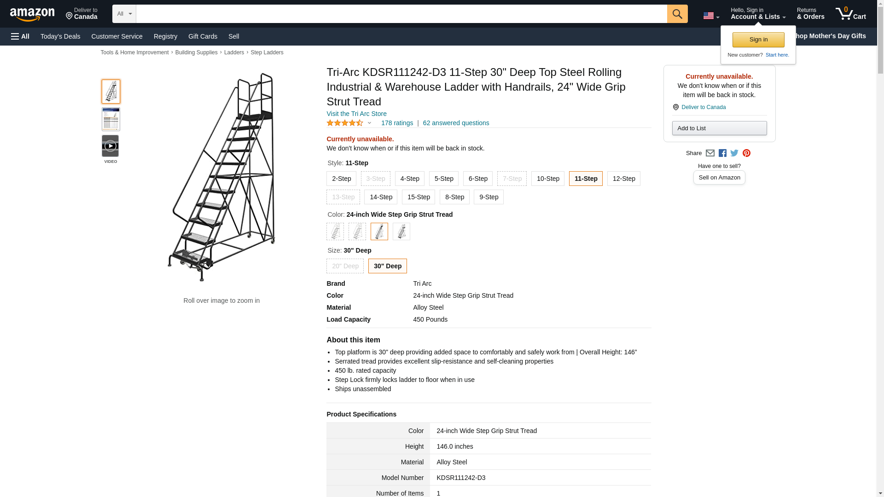
Task: Open the All hamburger menu
Action: point(20,36)
